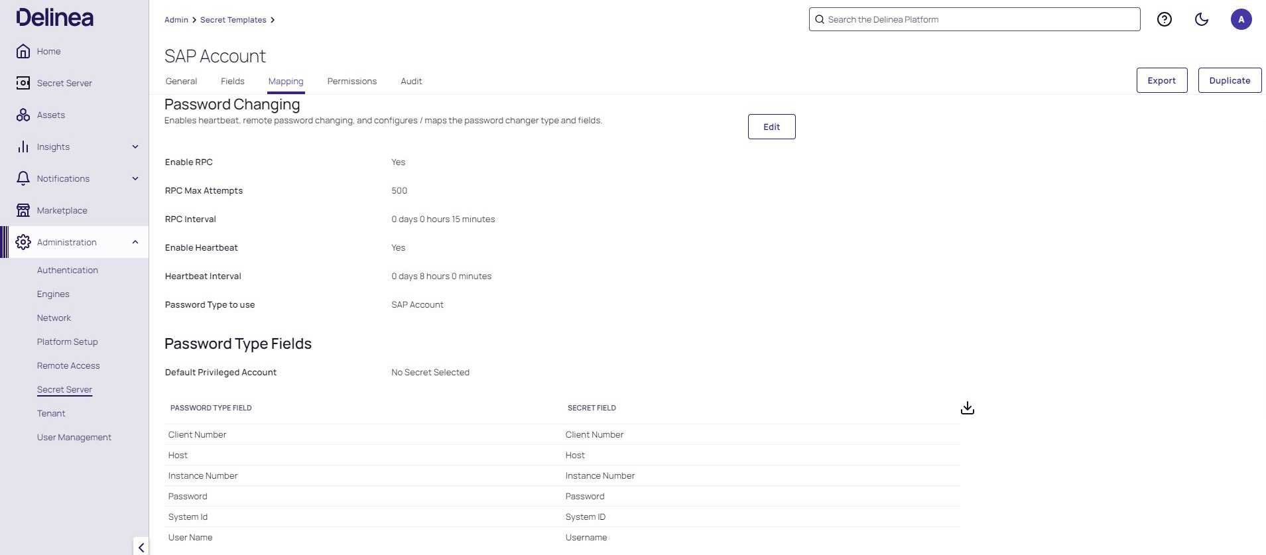This screenshot has width=1266, height=555.
Task: Collapse the left sidebar panel
Action: 141,547
